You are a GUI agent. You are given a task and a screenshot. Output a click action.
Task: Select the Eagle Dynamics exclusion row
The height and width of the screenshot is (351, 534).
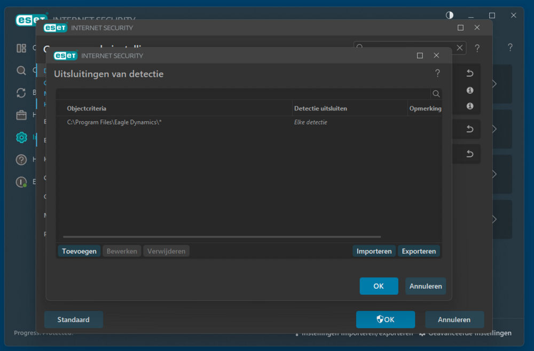(249, 122)
